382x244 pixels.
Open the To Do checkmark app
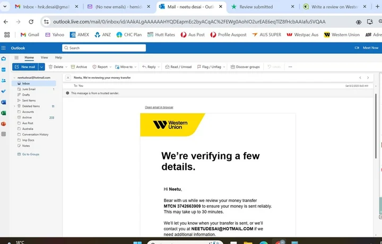[4, 91]
